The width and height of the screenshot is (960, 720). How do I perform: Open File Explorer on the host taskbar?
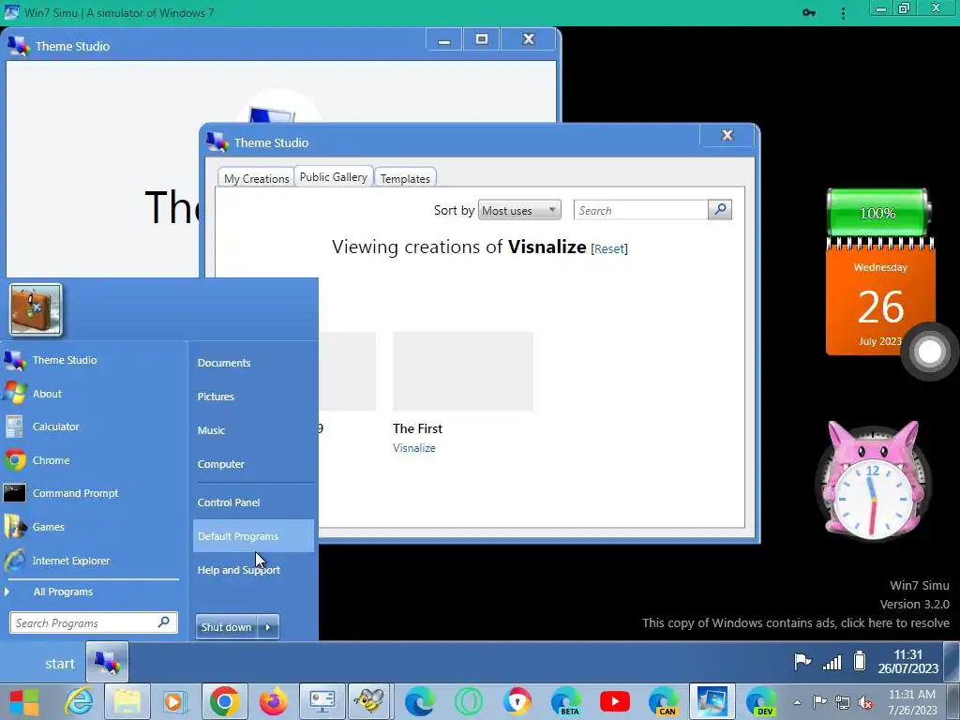point(127,701)
